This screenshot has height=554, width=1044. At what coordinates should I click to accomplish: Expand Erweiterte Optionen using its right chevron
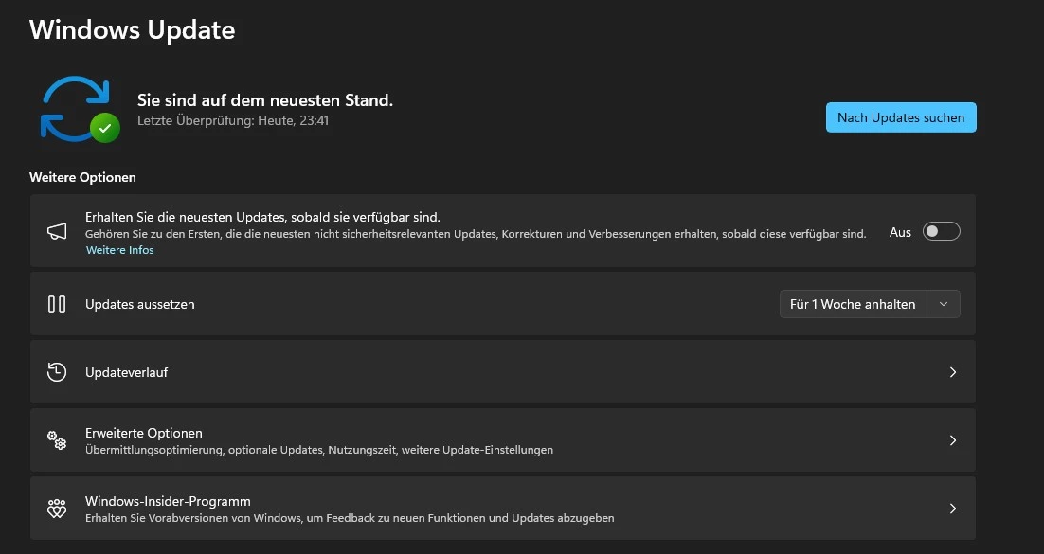(953, 440)
